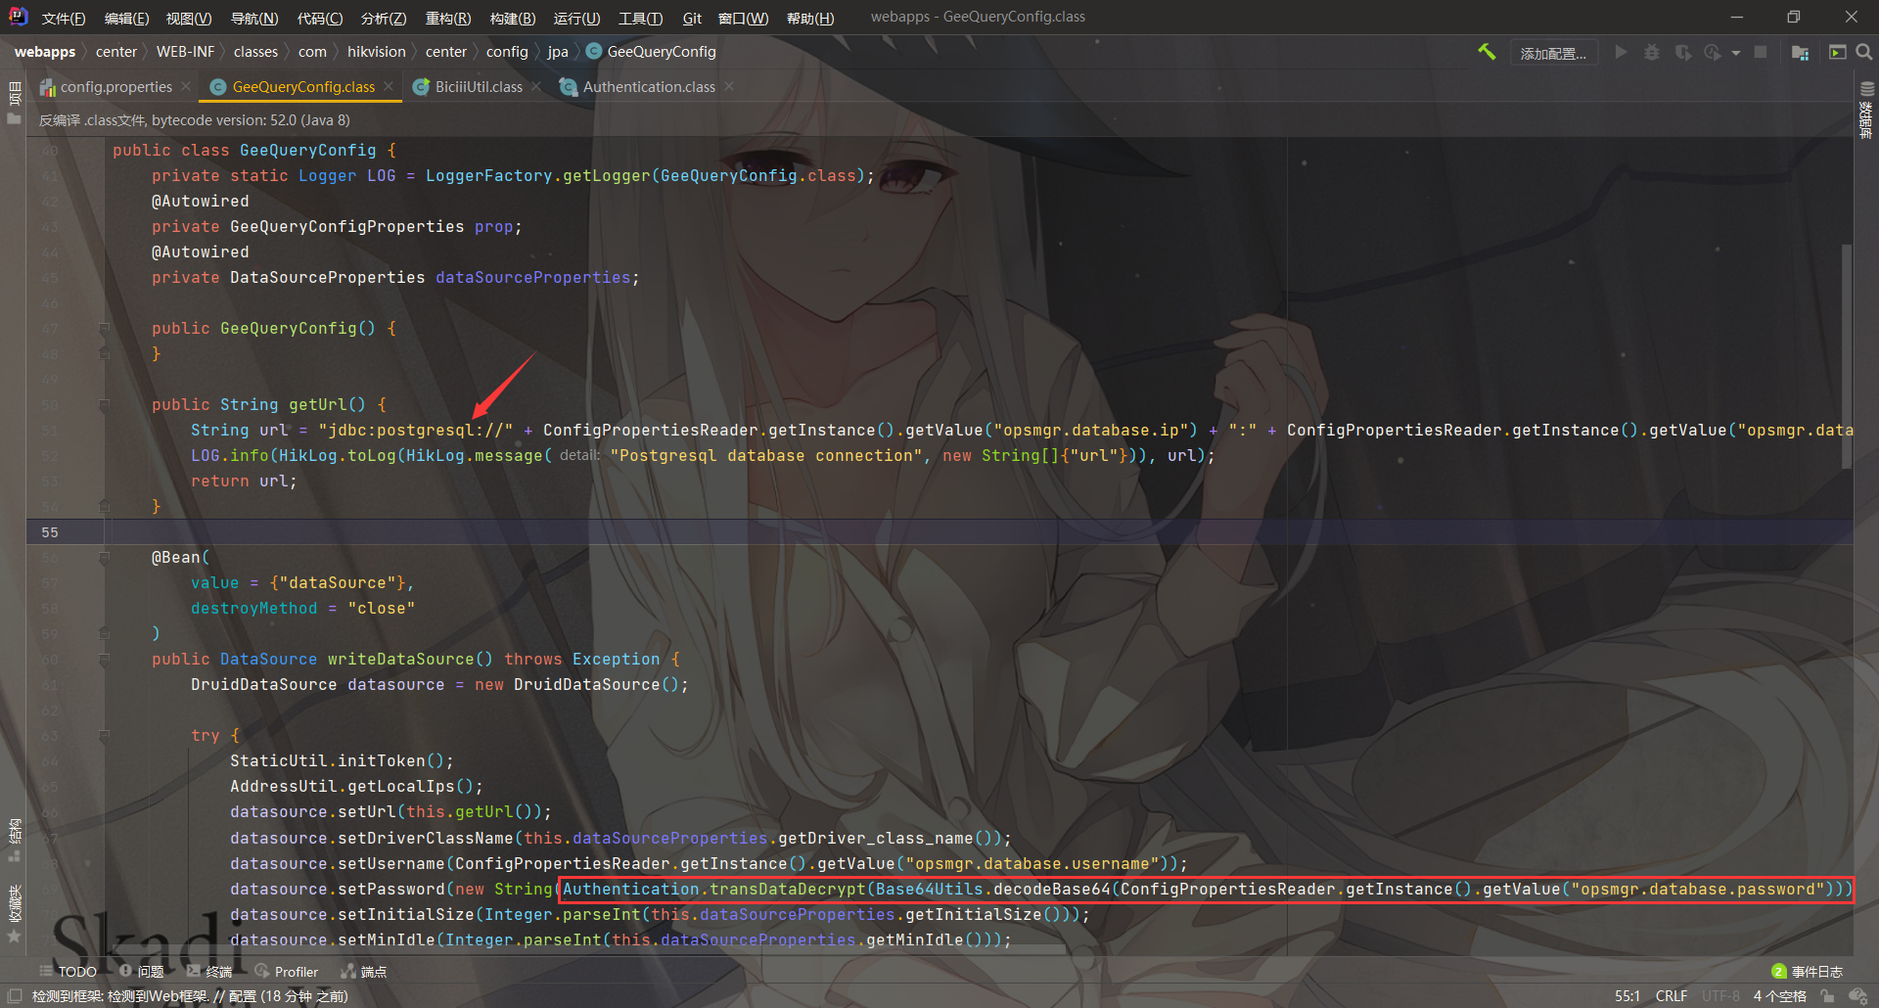This screenshot has height=1008, width=1879.
Task: Open the 端点 endpoints tool window
Action: tap(364, 971)
